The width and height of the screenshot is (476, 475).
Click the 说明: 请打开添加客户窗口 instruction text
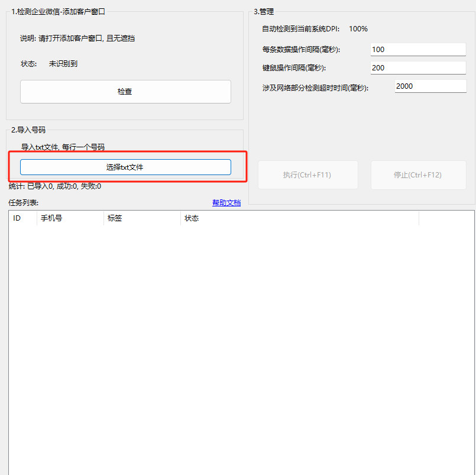point(77,38)
